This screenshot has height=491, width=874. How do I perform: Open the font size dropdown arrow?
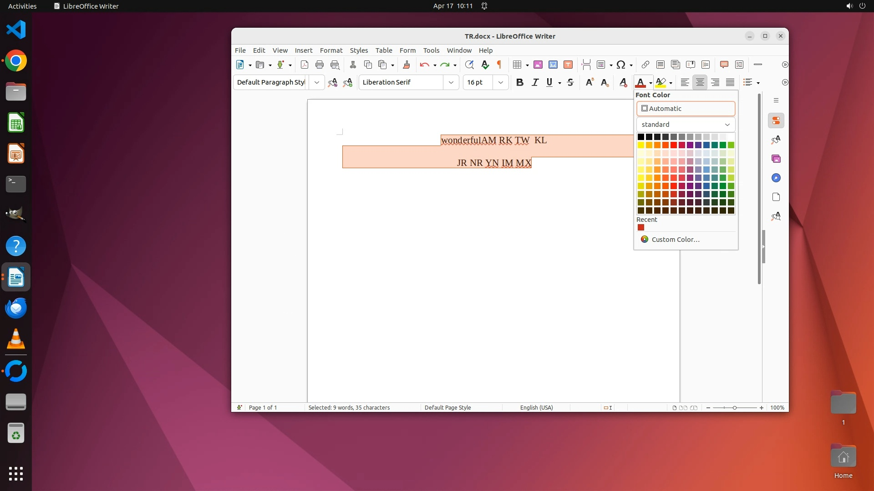click(501, 82)
